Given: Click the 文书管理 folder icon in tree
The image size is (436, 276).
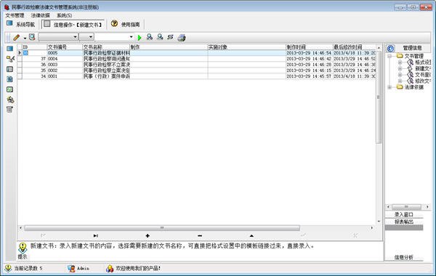Looking at the screenshot, I should [400, 56].
